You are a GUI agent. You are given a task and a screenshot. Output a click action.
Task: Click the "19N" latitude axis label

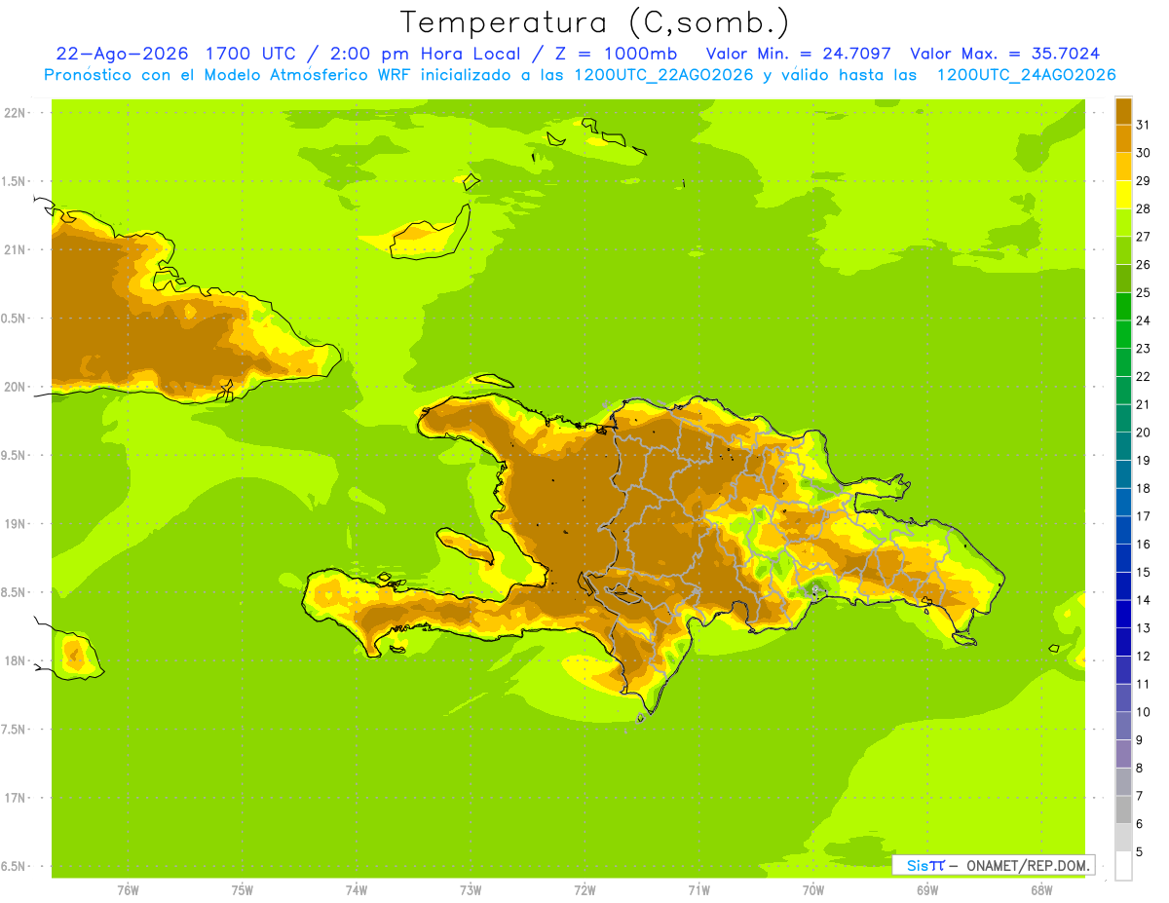[x=15, y=524]
